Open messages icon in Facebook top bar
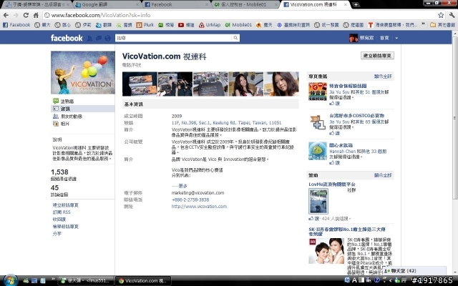This screenshot has height=286, width=458. tap(99, 38)
